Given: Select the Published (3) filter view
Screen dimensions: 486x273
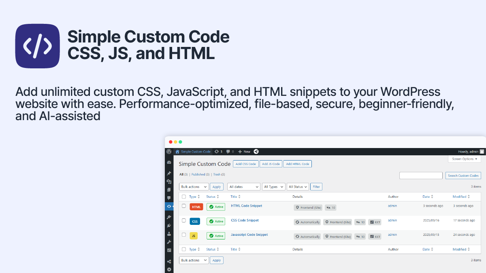Looking at the screenshot, I should 200,175.
